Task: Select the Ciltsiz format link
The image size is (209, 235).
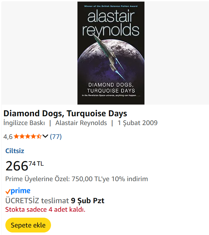Action: point(15,151)
